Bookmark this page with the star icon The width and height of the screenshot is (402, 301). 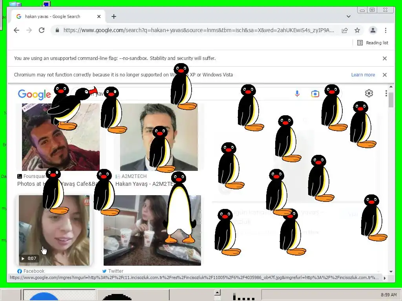tap(357, 30)
